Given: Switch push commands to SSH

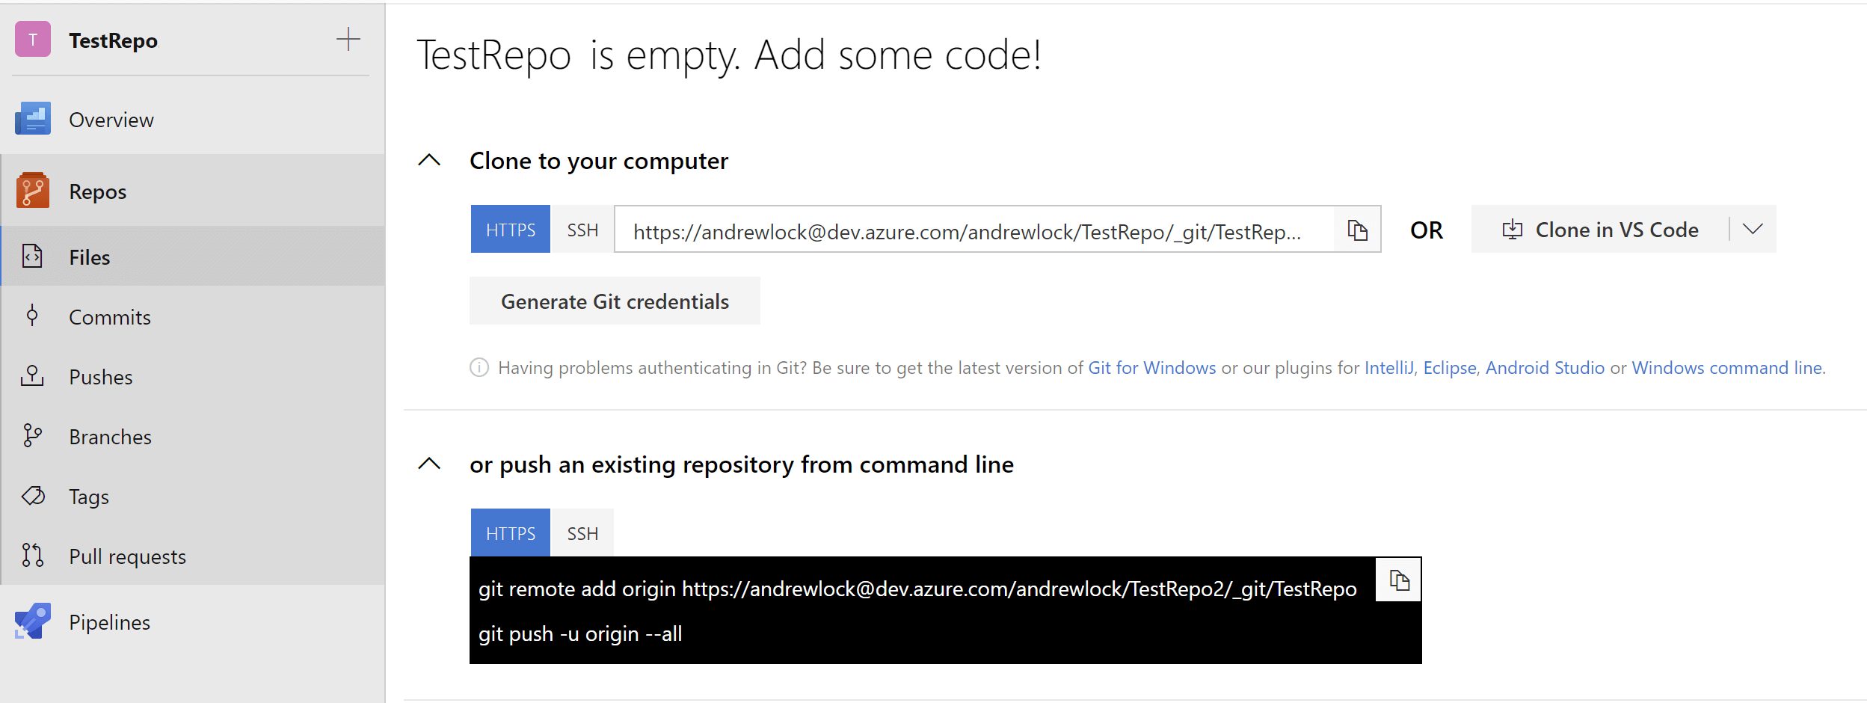Looking at the screenshot, I should pyautogui.click(x=582, y=532).
